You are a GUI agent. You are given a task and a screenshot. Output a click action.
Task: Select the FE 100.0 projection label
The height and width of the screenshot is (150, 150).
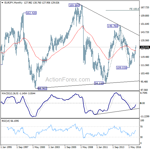(134, 9)
